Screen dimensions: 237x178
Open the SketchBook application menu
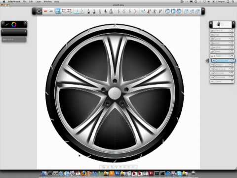(x=14, y=1)
